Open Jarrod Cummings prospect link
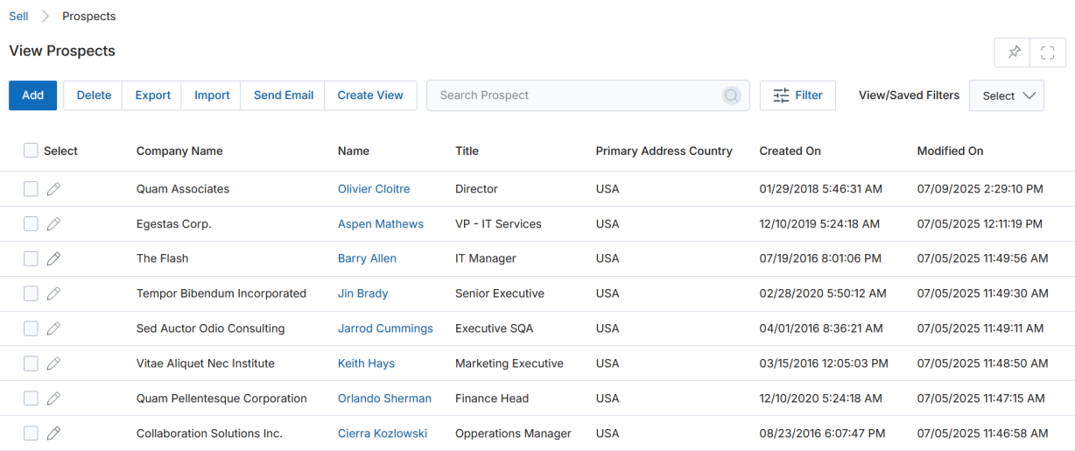 pos(385,328)
